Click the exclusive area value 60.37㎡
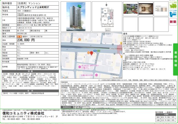 [x=20, y=31]
